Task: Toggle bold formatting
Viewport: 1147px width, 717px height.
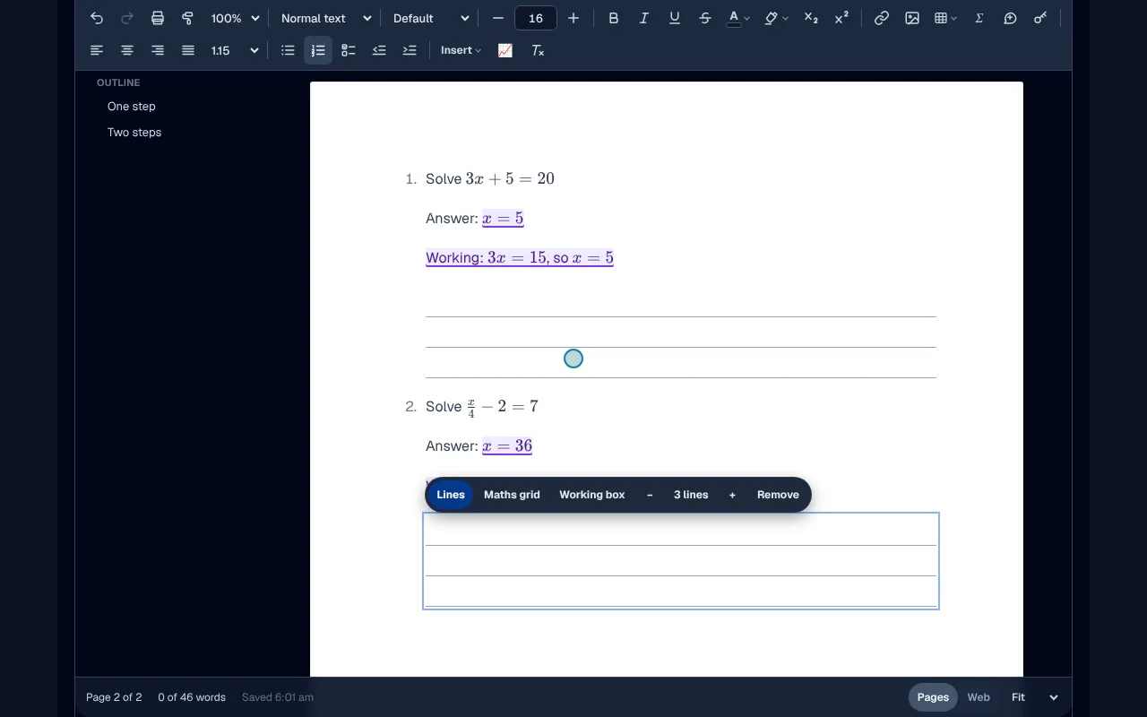Action: (614, 18)
